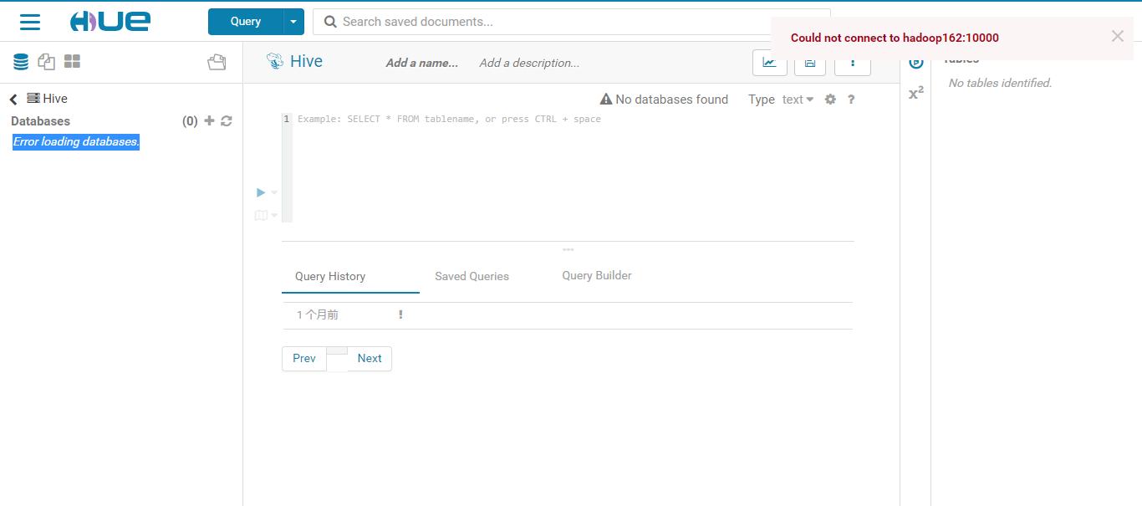Open editor help question mark

(x=851, y=100)
